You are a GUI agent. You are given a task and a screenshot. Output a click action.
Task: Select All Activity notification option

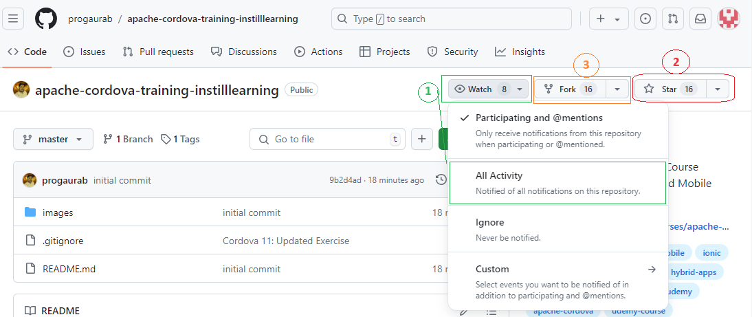[x=499, y=176]
